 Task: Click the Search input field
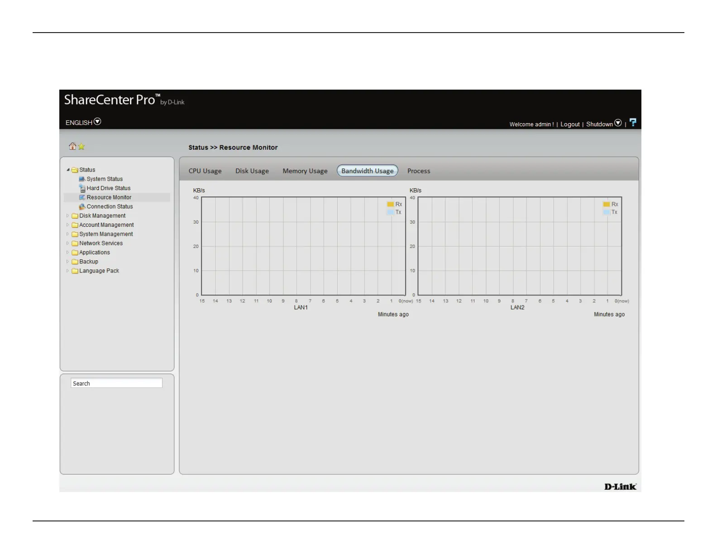116,383
